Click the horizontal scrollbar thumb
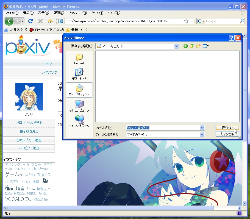Viewport: 250px width, 219px height. (111, 208)
